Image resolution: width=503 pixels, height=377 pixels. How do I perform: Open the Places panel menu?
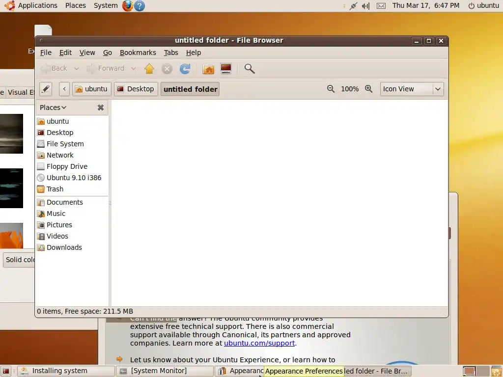[75, 6]
